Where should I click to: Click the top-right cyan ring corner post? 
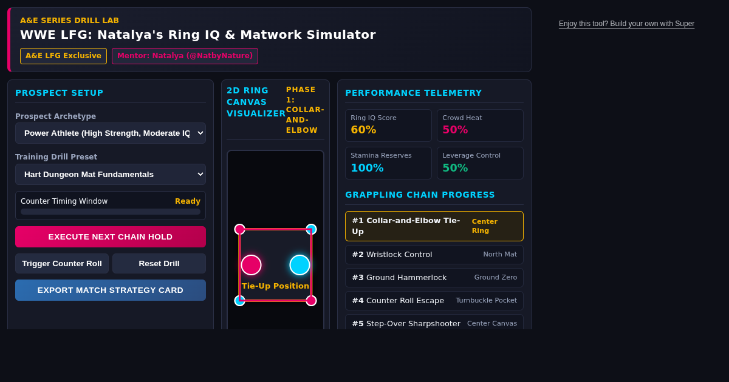pos(311,229)
